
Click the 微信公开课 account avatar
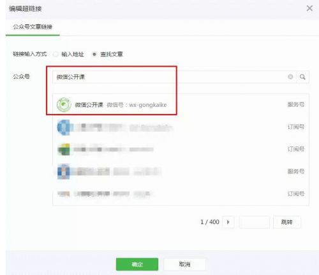pos(64,104)
